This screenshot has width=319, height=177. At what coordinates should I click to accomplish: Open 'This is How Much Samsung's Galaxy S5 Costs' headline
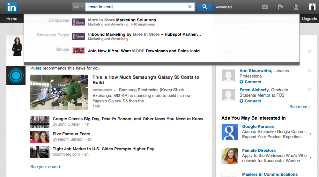tap(146, 80)
